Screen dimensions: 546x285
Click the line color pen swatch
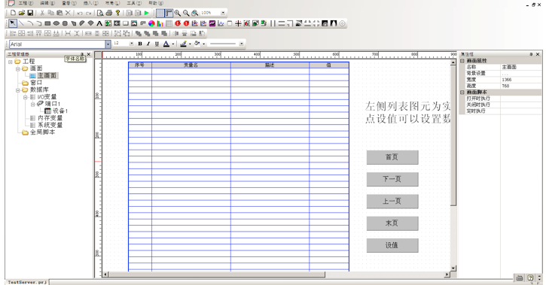(183, 44)
